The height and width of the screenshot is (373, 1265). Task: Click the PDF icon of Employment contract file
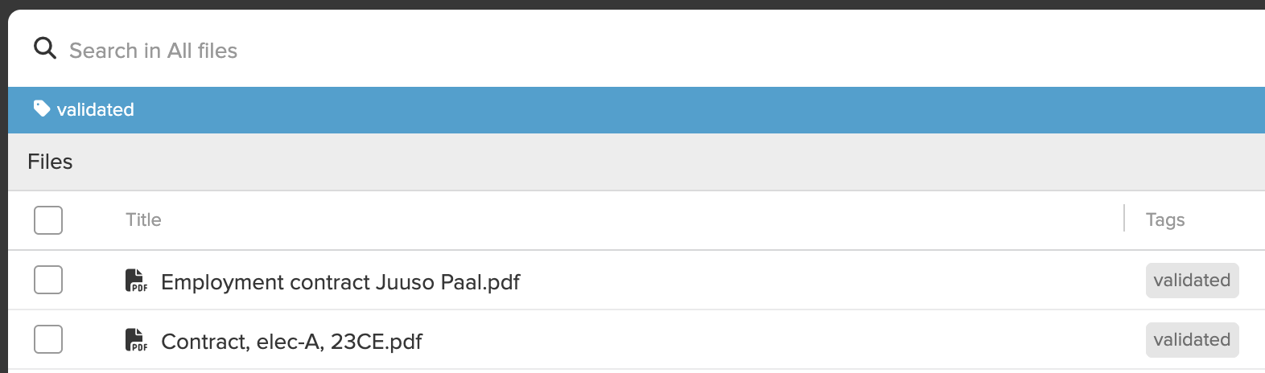tap(136, 281)
